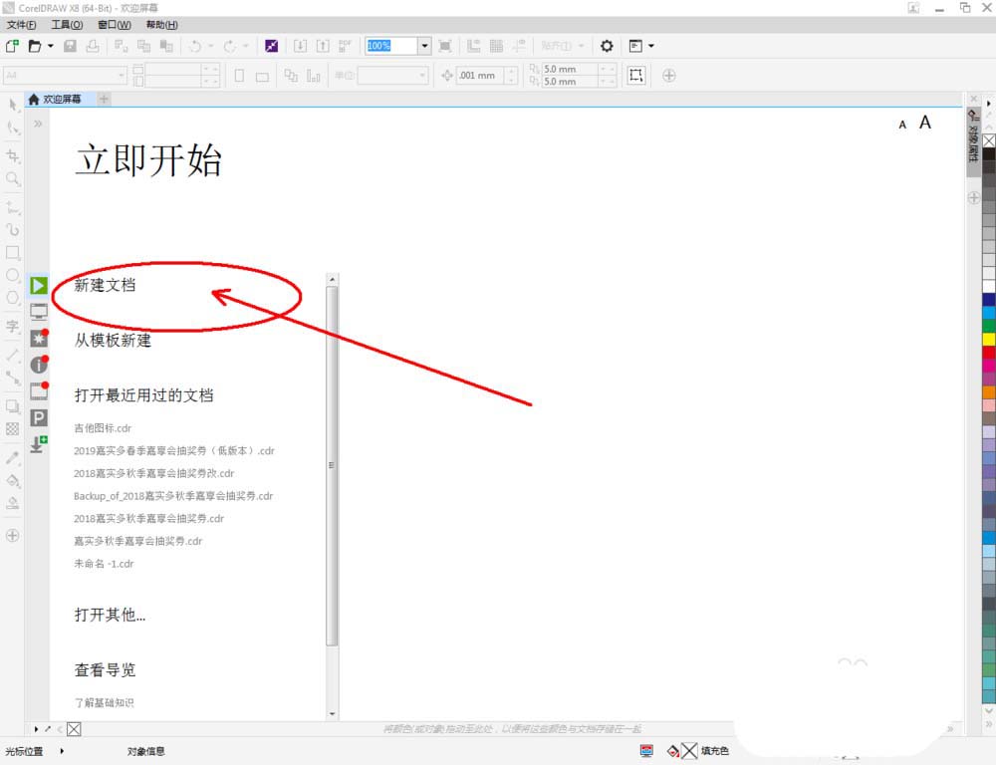Open Options gear icon

[x=607, y=46]
